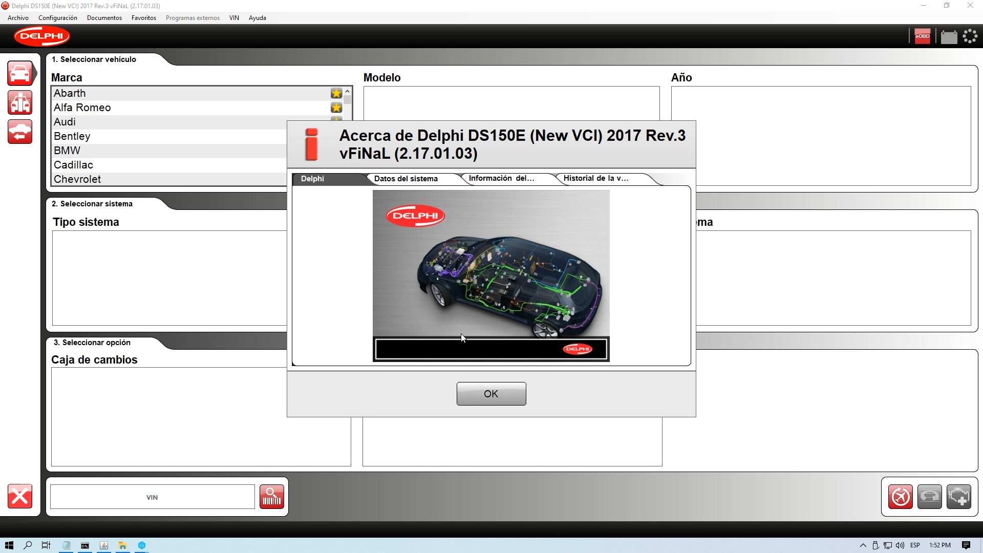Viewport: 983px width, 553px height.
Task: Click the red flight recorder airplane icon
Action: (901, 496)
